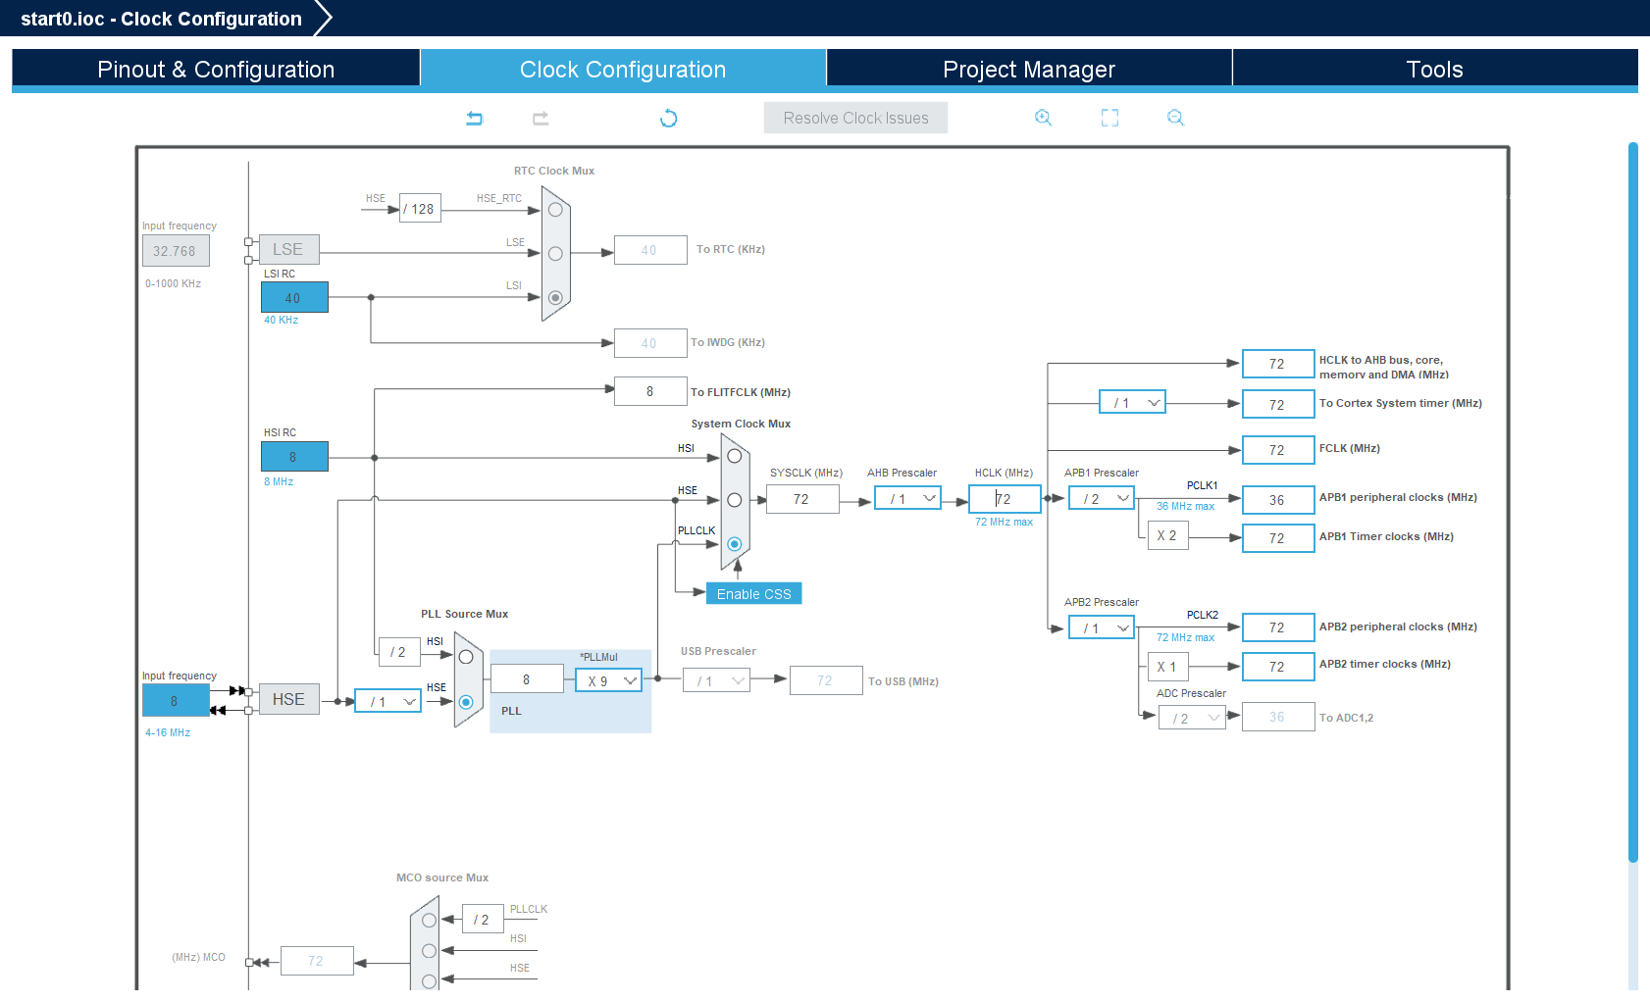Screen dimensions: 1650x1002
Task: Select HSE_RTC in RTC Clock Mux
Action: click(555, 210)
